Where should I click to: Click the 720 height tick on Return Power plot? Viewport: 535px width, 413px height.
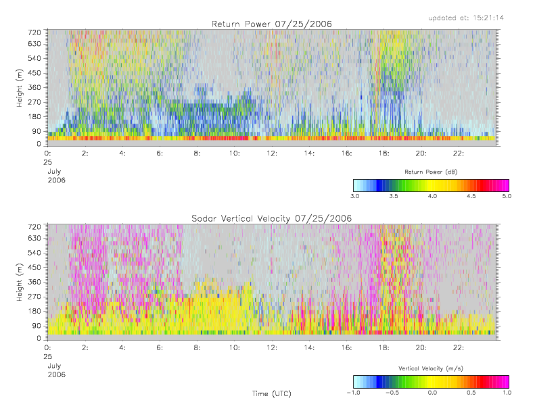click(34, 32)
